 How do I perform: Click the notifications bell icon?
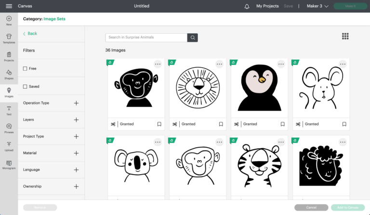247,6
